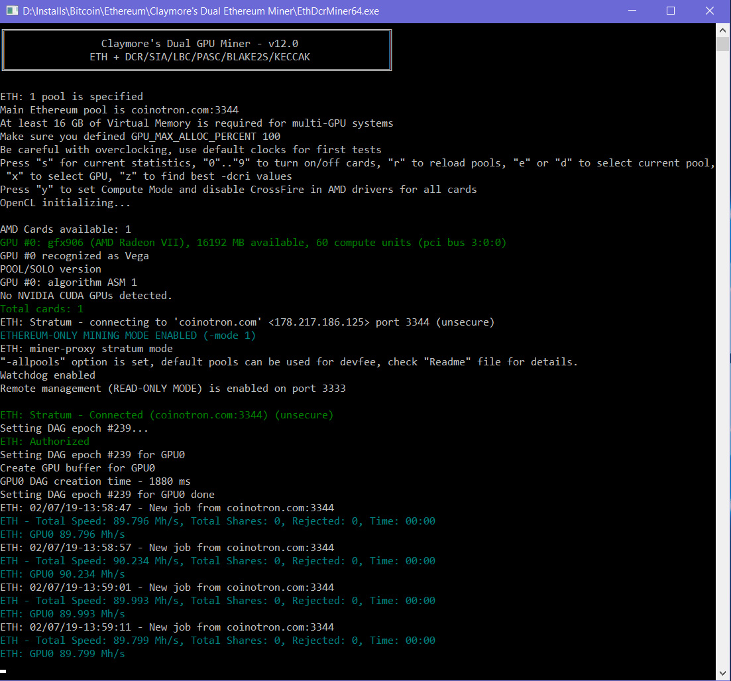This screenshot has width=731, height=681.
Task: Click the scrollbar up arrow
Action: [x=722, y=31]
